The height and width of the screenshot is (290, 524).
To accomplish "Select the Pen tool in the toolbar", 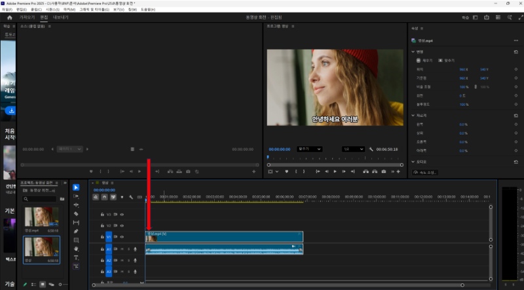I will coord(76,231).
